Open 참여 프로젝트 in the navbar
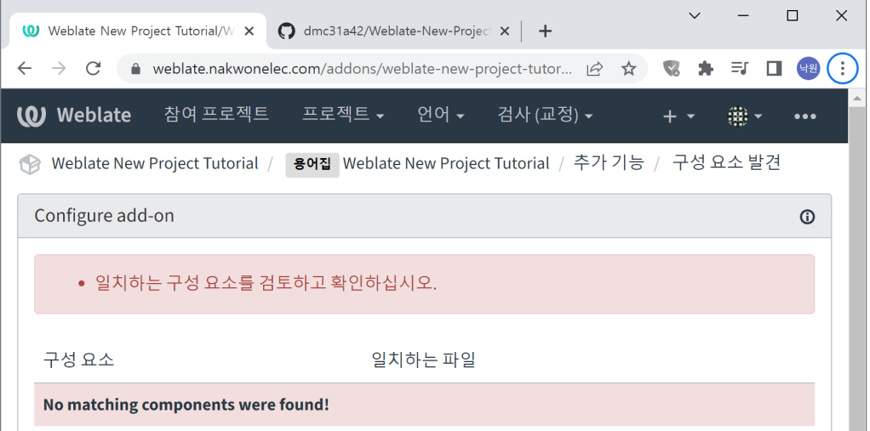 point(216,115)
